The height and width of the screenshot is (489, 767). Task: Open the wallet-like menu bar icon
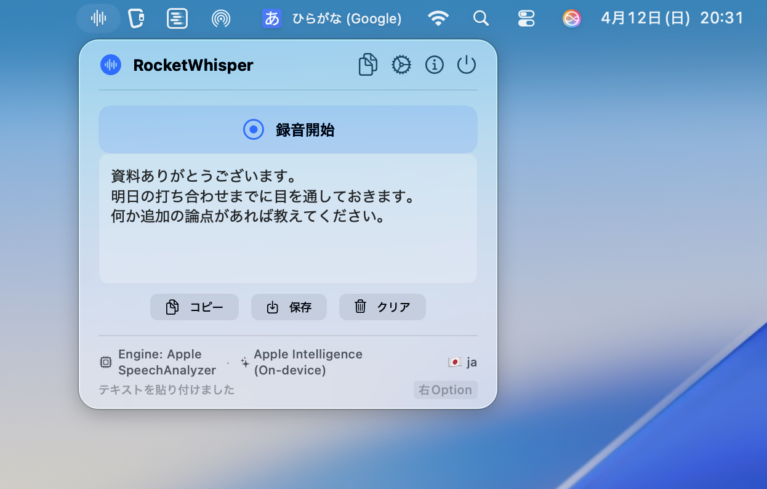136,18
